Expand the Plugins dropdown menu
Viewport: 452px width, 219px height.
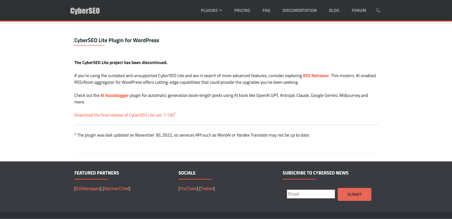[211, 10]
